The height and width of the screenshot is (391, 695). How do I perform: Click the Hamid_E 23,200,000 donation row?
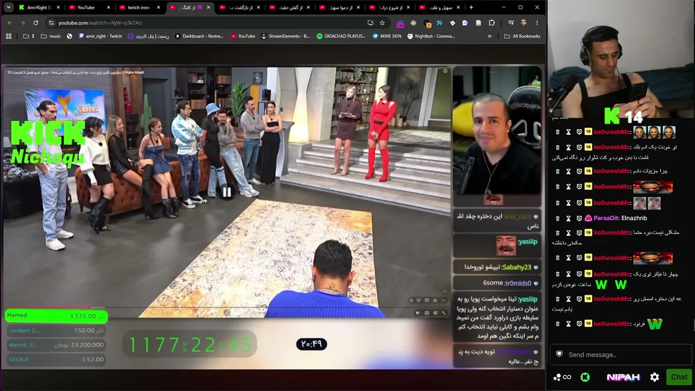tap(56, 345)
